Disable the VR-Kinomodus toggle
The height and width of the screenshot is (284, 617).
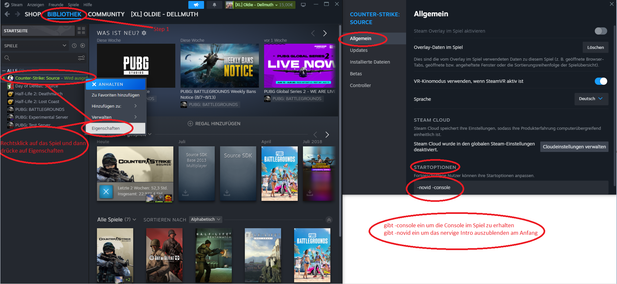coord(601,81)
